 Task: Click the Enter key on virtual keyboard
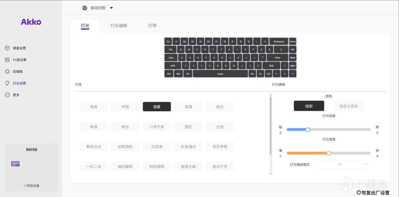[277, 57]
